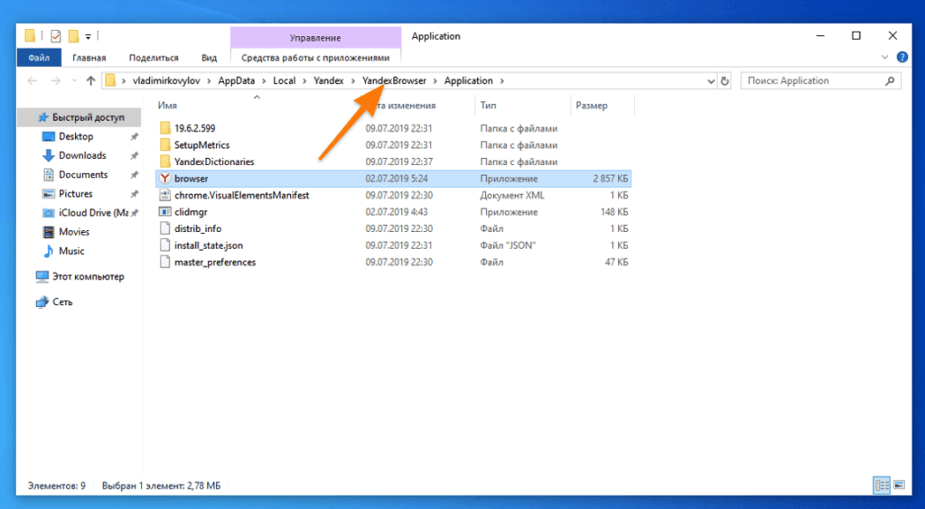Viewport: 925px width, 509px height.
Task: Navigate to Yandex in address bar
Action: point(329,80)
